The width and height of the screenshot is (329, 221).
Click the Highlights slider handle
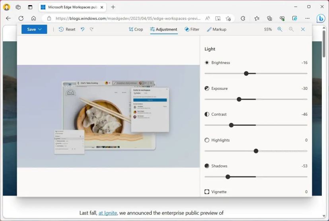[256, 151]
